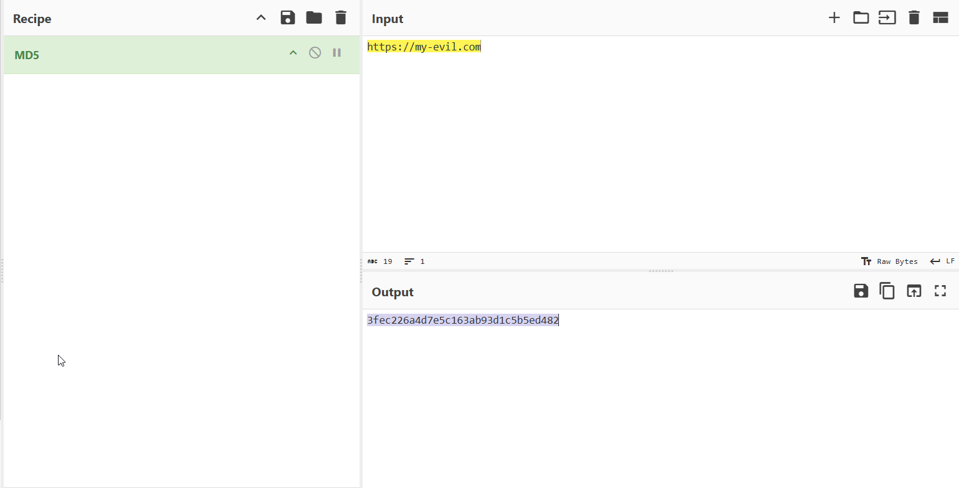This screenshot has height=488, width=959.
Task: Open folder as input
Action: click(861, 18)
